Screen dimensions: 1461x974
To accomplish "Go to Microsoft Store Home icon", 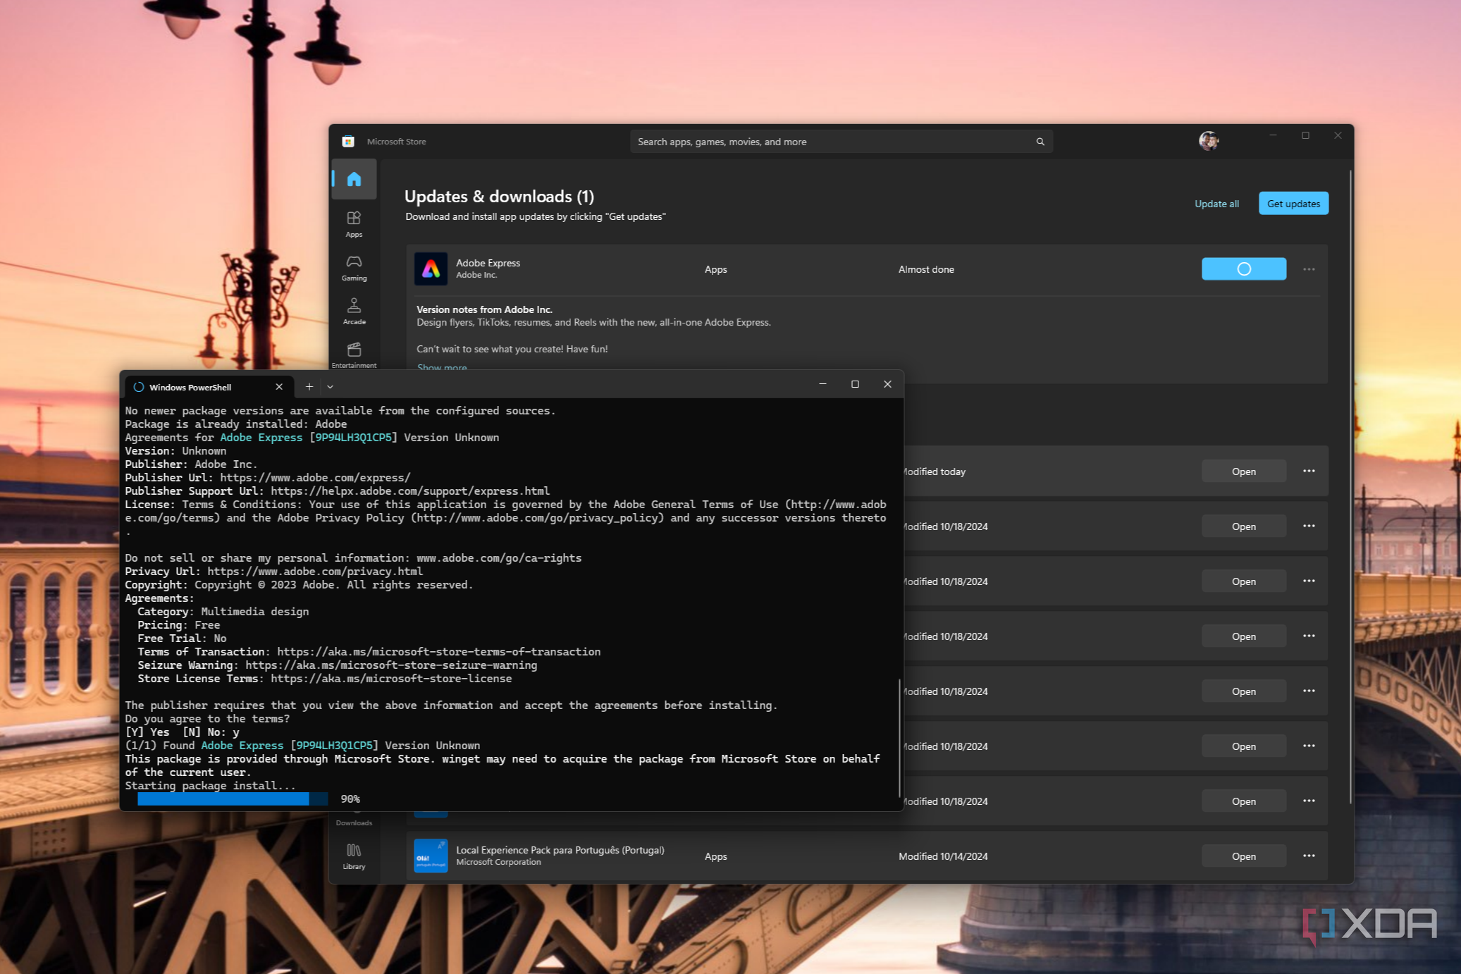I will pyautogui.click(x=354, y=179).
